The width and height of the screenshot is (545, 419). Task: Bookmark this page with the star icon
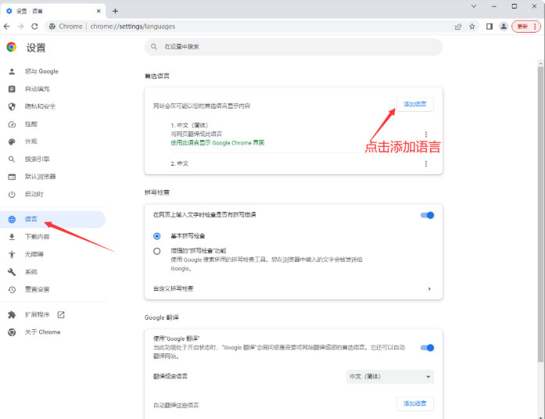[x=472, y=27]
